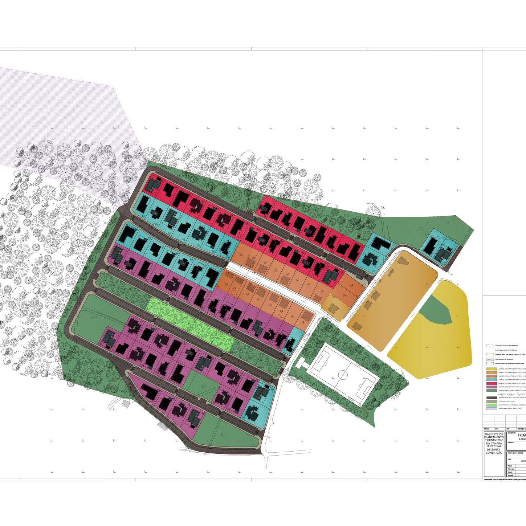Click the dark green patch inside the yellow lot

pyautogui.click(x=437, y=310)
